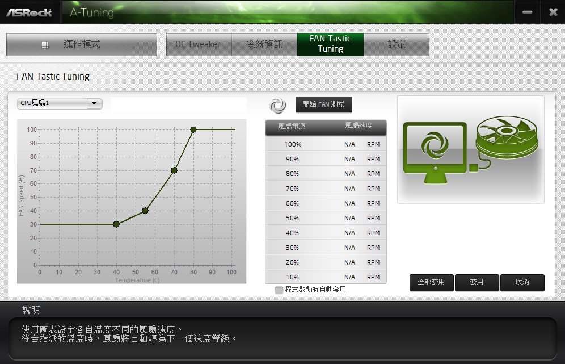This screenshot has width=565, height=364.
Task: Select the curve point at 40°C, 30%
Action: pos(116,224)
